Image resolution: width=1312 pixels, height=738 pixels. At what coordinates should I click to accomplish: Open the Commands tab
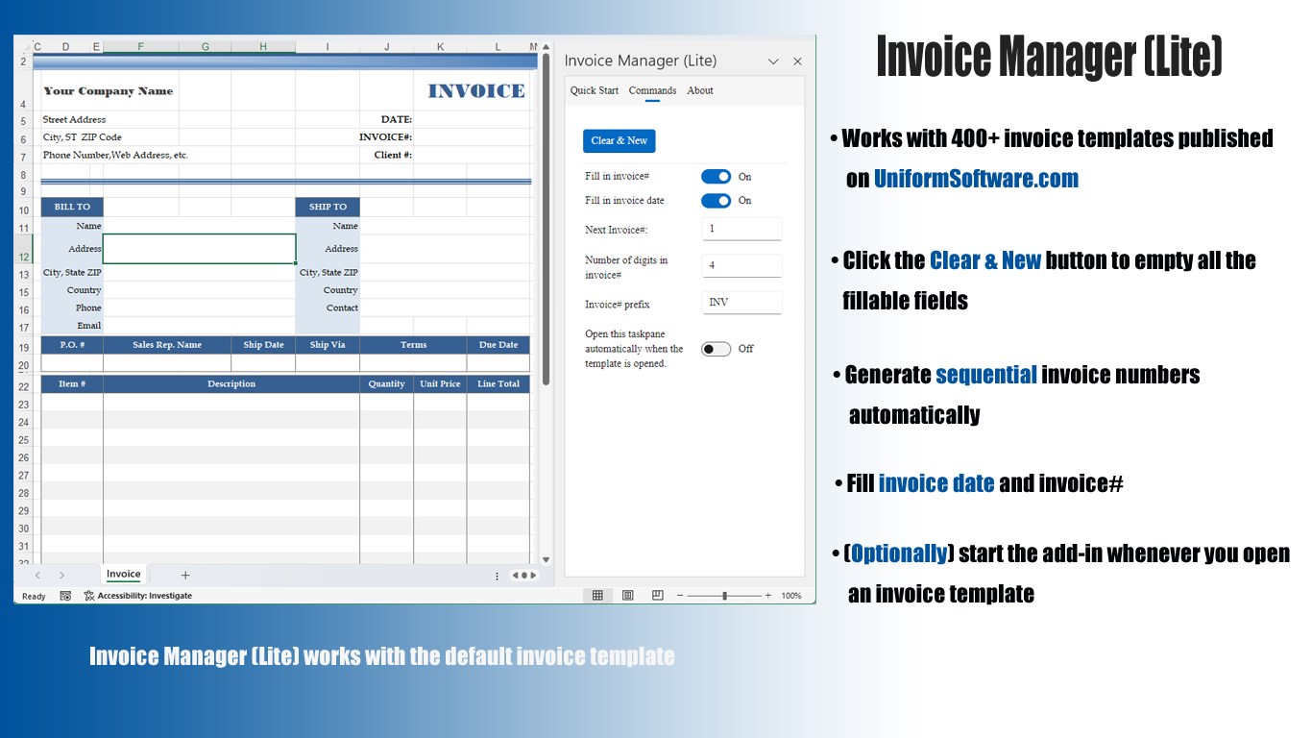(652, 90)
